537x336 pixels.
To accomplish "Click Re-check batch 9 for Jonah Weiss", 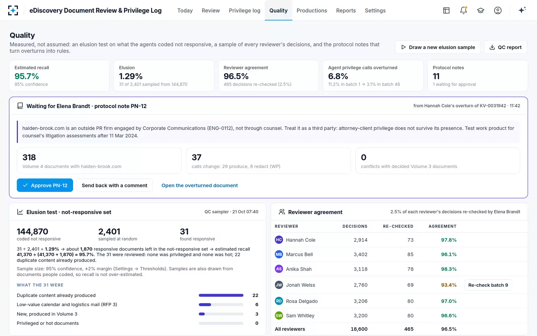I will [x=488, y=285].
